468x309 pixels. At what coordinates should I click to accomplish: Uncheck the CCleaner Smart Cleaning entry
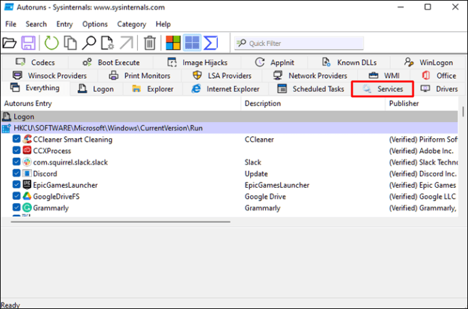tap(17, 139)
